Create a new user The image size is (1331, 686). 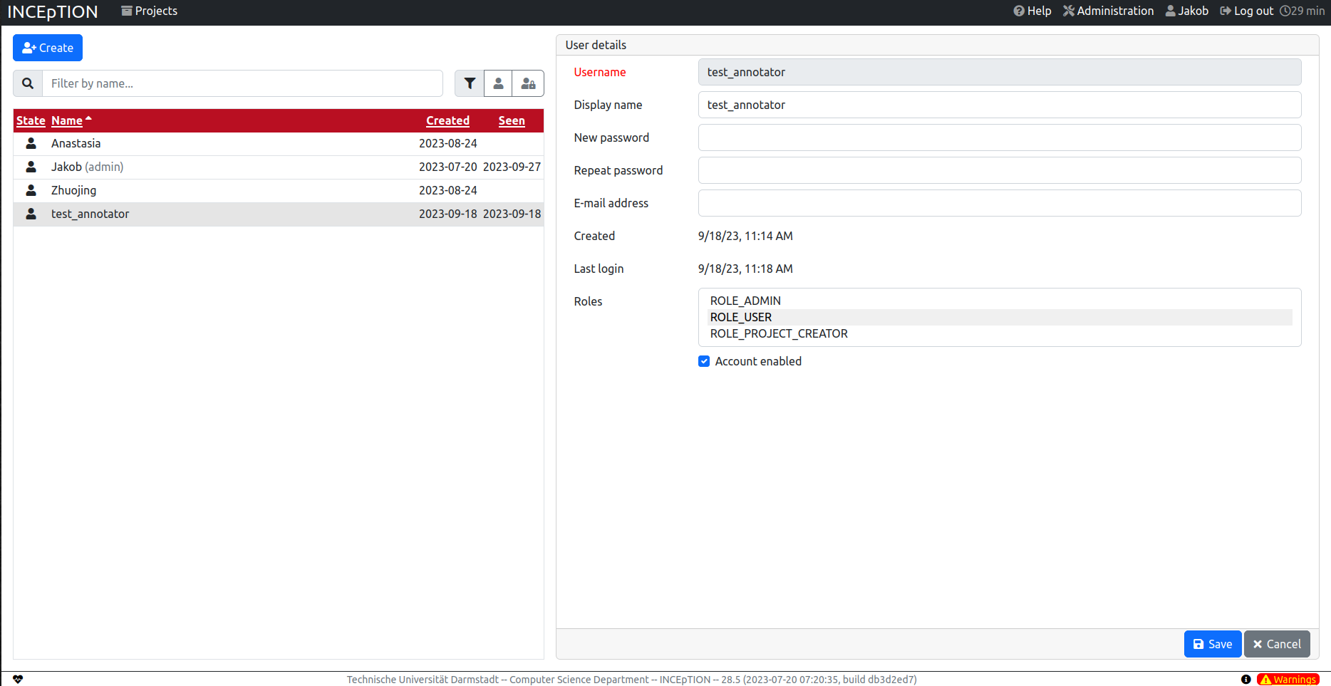[48, 48]
